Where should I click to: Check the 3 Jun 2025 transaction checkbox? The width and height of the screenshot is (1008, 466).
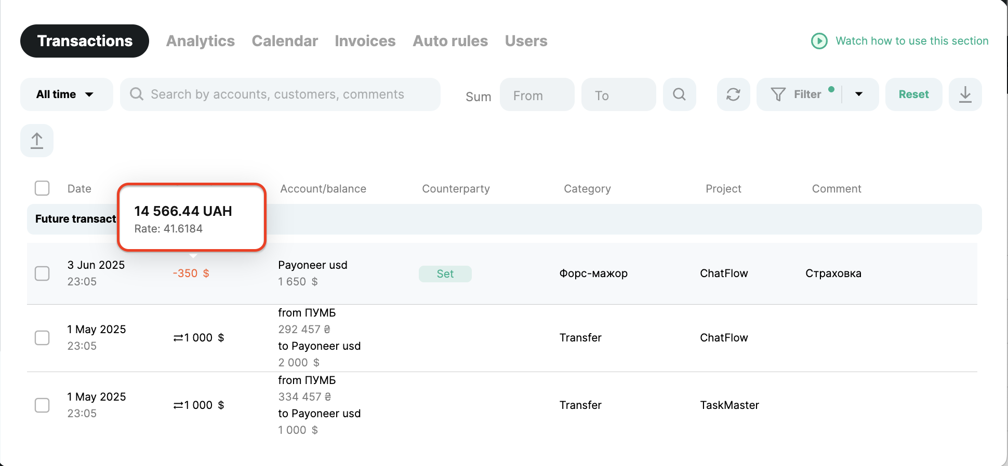point(42,273)
